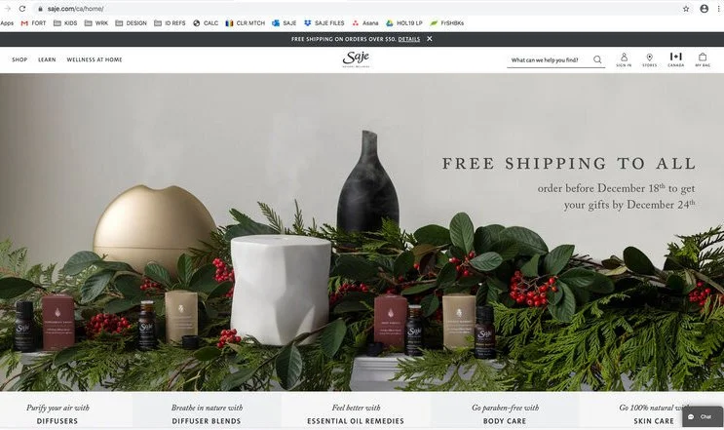Viewport: 724px width, 430px height.
Task: Open the Sign In account icon
Action: click(624, 59)
